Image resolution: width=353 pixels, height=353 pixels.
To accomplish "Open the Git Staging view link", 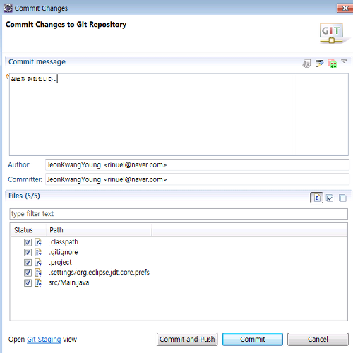I will point(44,340).
